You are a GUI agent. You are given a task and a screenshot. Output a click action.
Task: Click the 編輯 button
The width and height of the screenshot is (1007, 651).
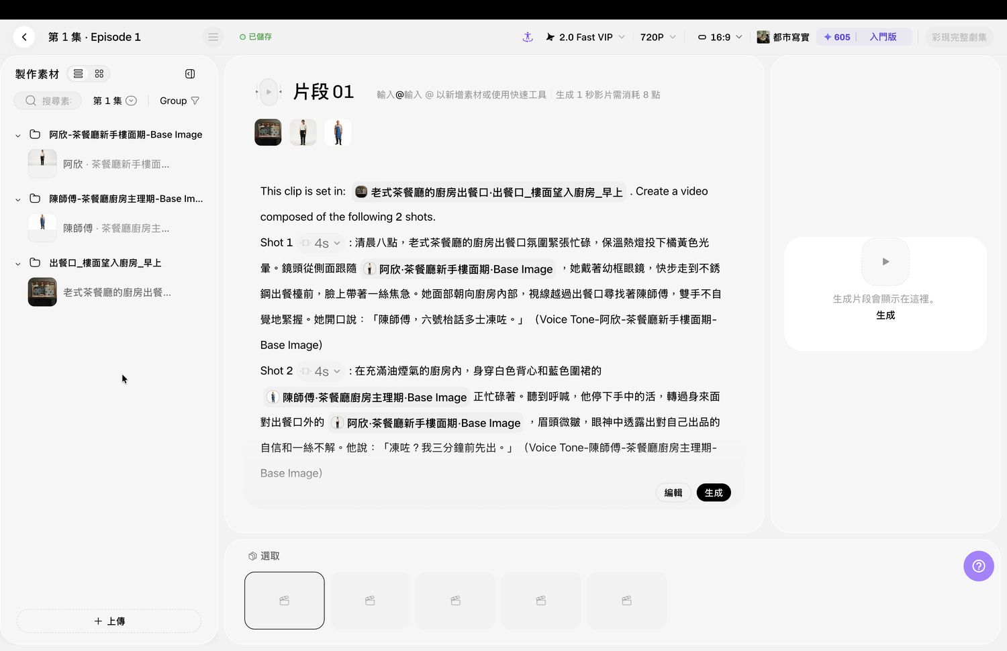[x=673, y=493]
